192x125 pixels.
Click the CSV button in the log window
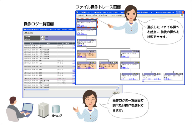pos(31,33)
